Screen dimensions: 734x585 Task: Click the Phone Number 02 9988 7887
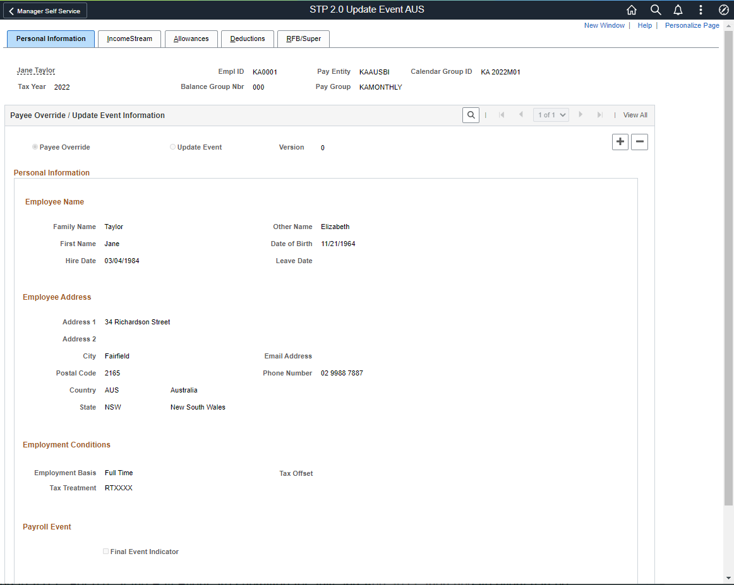click(342, 373)
